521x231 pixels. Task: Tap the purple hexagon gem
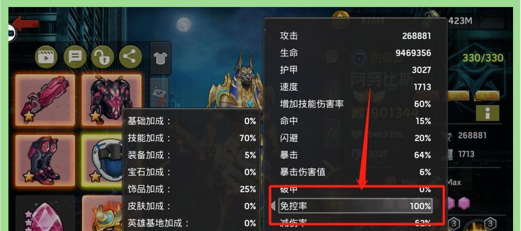point(464,203)
